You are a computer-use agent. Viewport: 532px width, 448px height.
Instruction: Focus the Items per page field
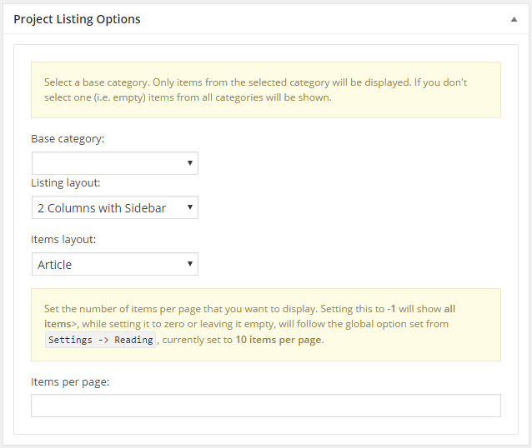[266, 406]
